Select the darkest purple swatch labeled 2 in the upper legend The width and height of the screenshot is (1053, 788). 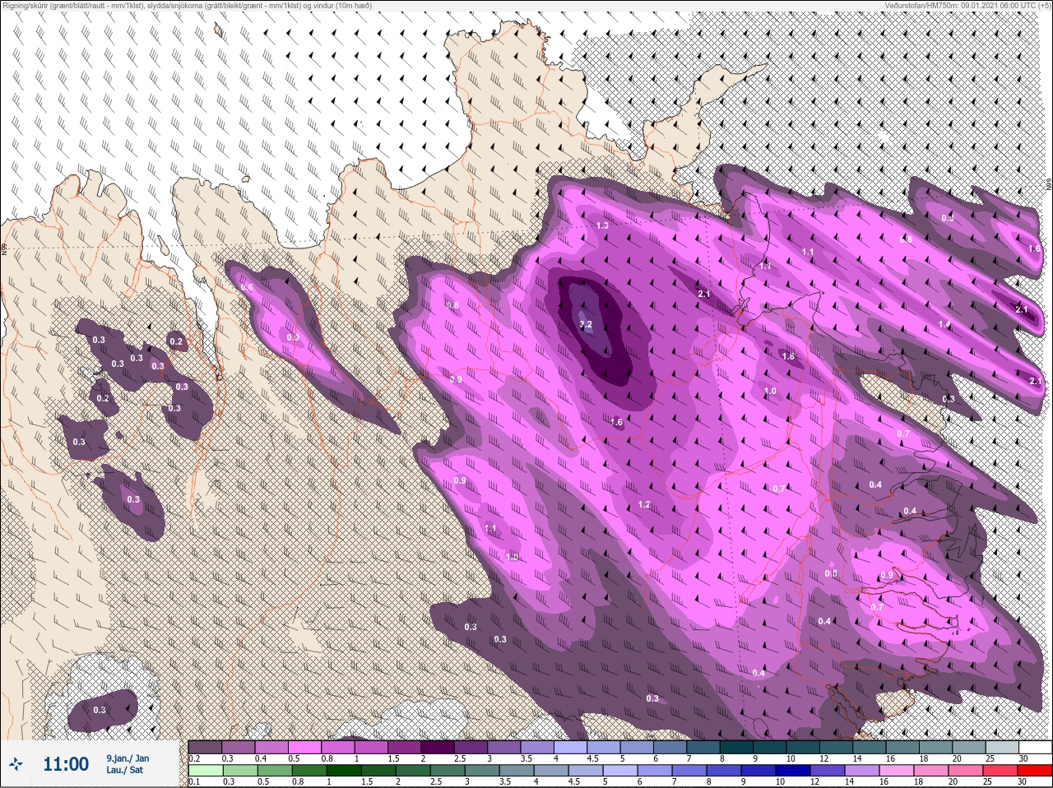(x=438, y=748)
